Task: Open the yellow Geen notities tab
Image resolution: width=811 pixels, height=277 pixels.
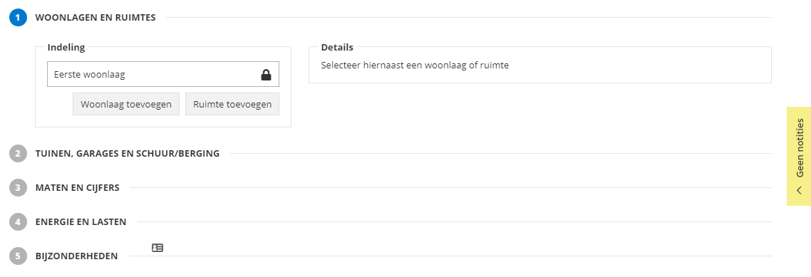Action: [799, 156]
